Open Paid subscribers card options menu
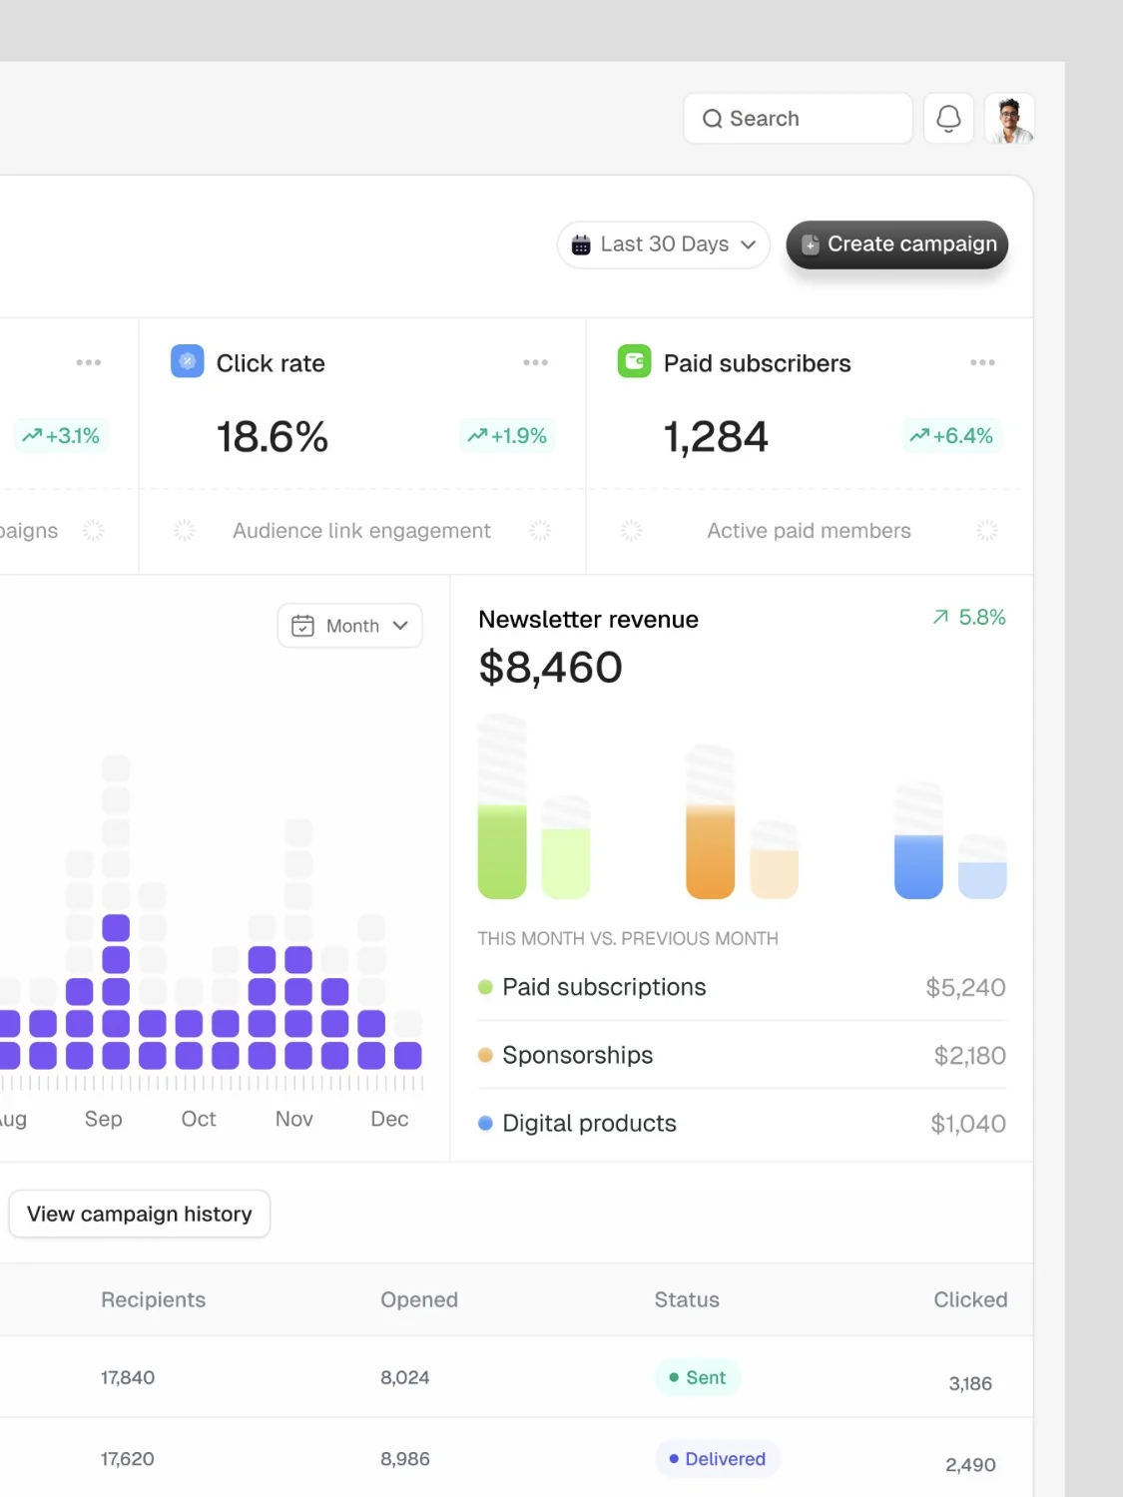1123x1497 pixels. 982,362
